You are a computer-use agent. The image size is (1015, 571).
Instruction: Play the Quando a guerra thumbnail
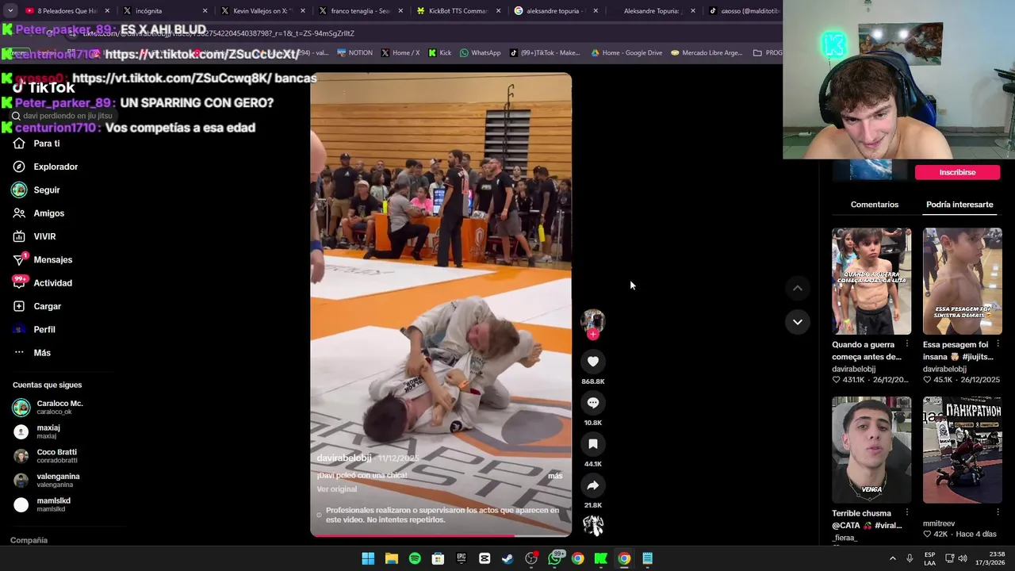(871, 282)
